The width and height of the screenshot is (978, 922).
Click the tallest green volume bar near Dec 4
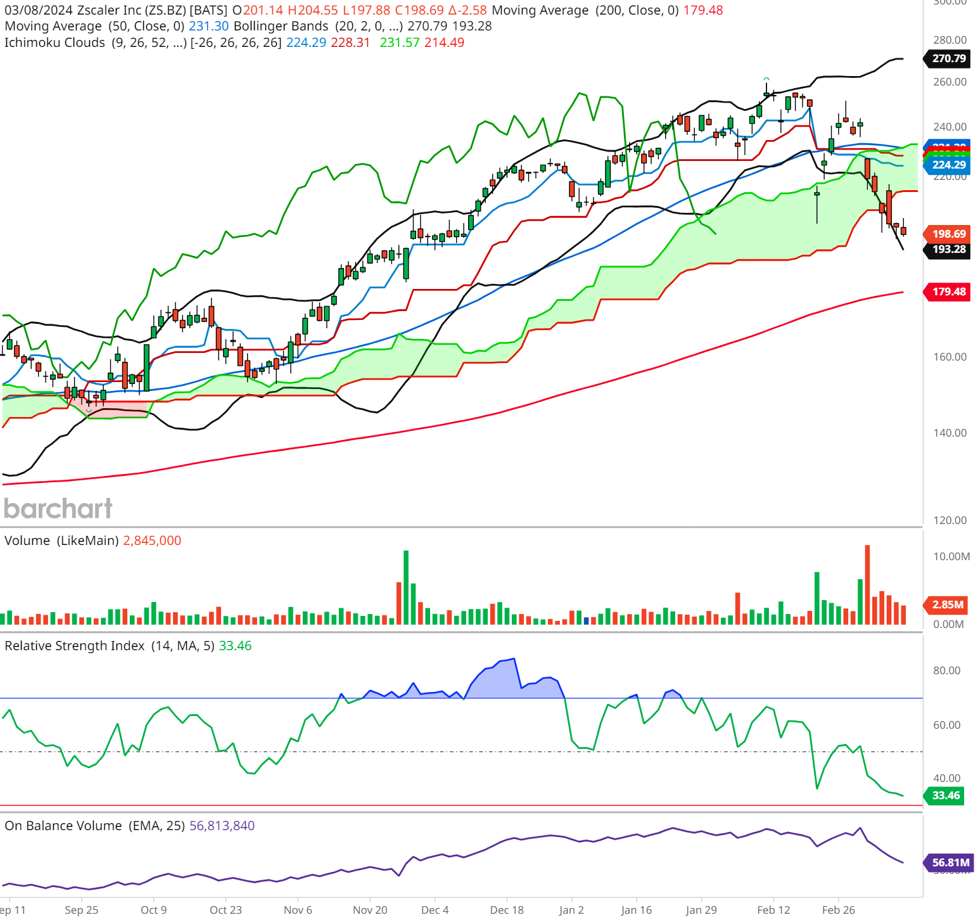coord(406,587)
